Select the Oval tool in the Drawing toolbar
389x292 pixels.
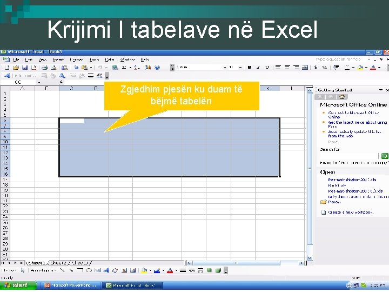coord(89,270)
